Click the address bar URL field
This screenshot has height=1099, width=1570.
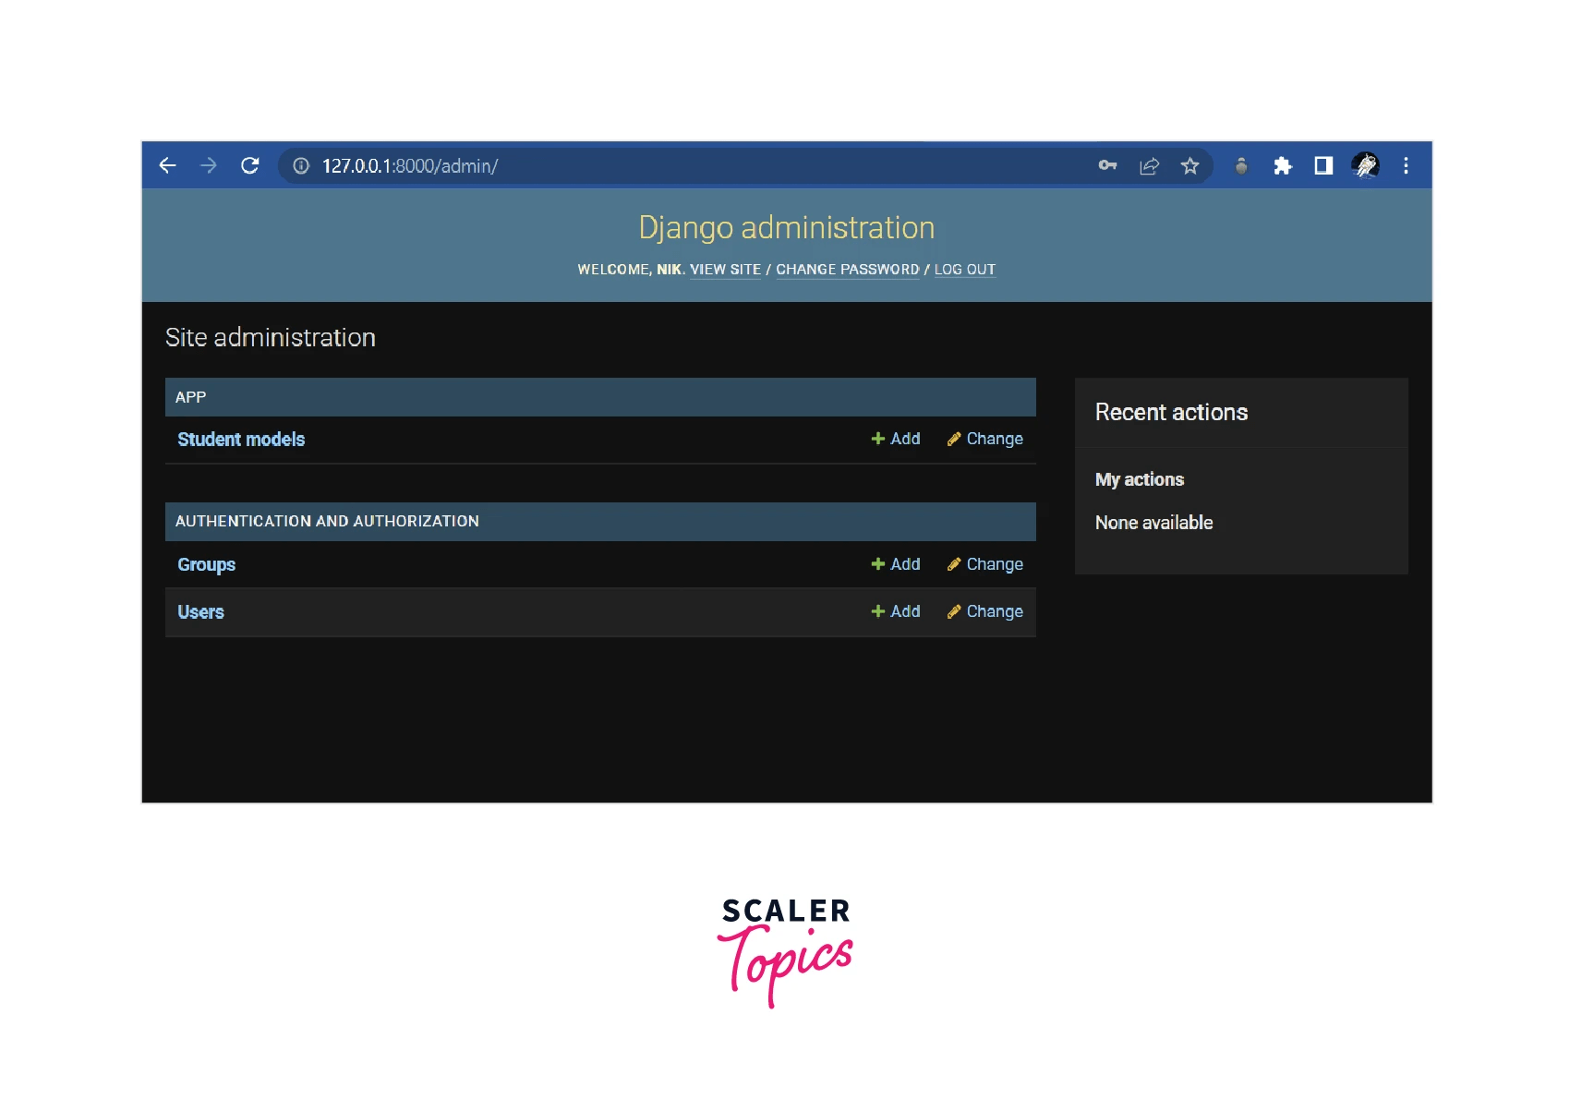(x=554, y=165)
